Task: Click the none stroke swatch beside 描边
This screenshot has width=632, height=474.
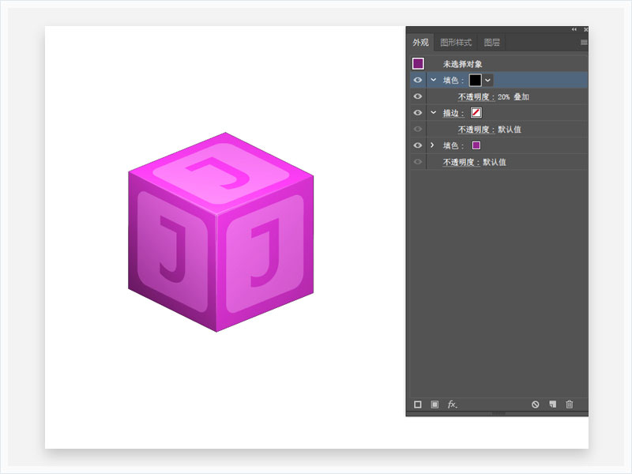Action: [476, 112]
